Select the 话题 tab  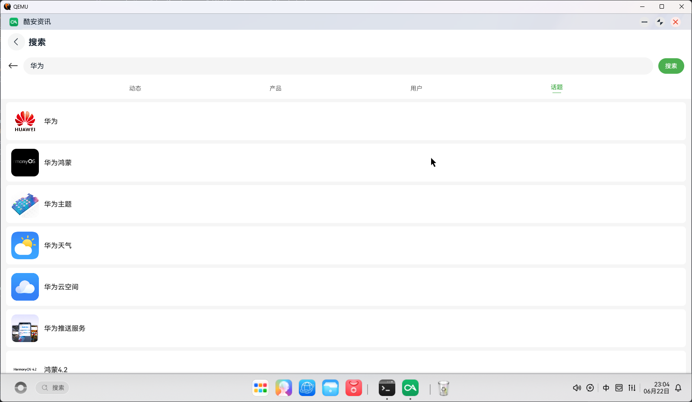[x=557, y=88]
